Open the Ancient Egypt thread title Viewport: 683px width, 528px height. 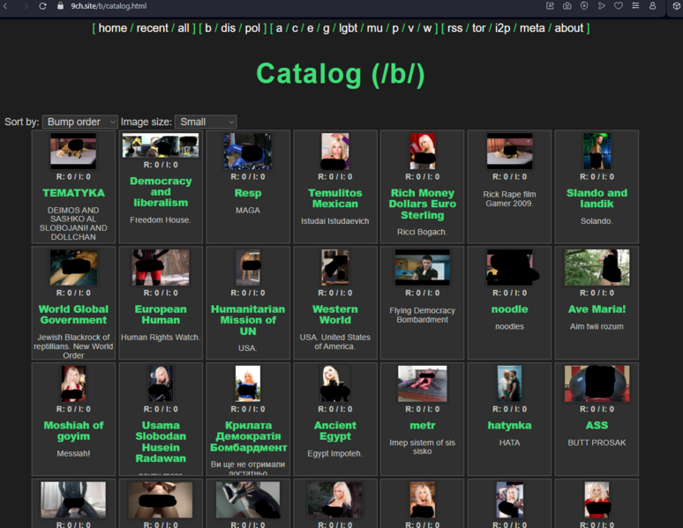pyautogui.click(x=335, y=431)
